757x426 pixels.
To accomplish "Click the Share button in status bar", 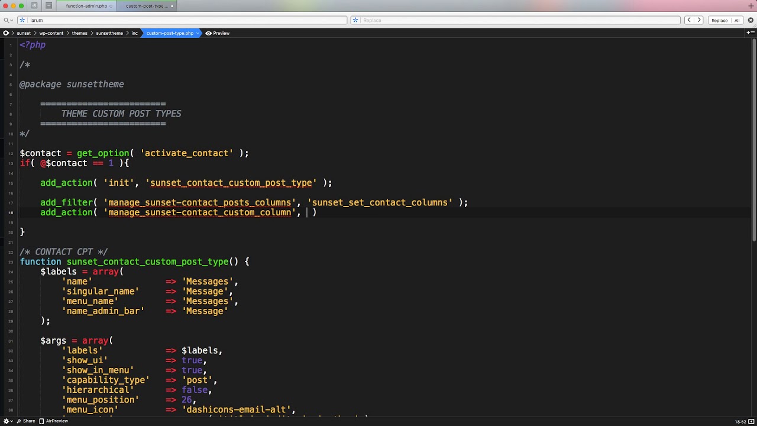I will click(26, 421).
